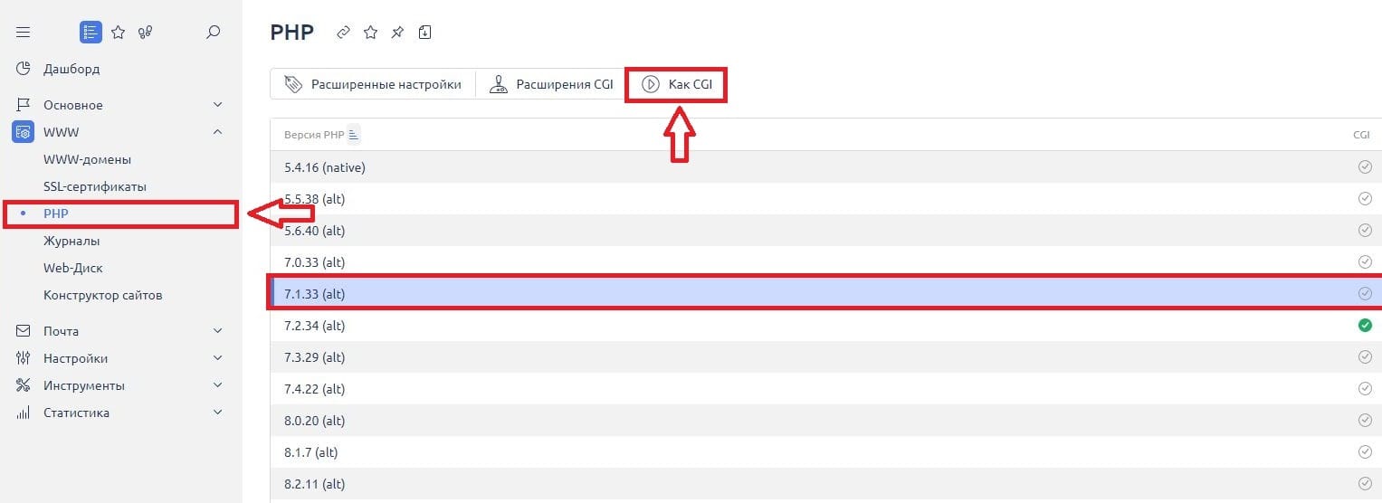Select the 5.4.16 (native) row
The width and height of the screenshot is (1382, 503).
coord(825,167)
